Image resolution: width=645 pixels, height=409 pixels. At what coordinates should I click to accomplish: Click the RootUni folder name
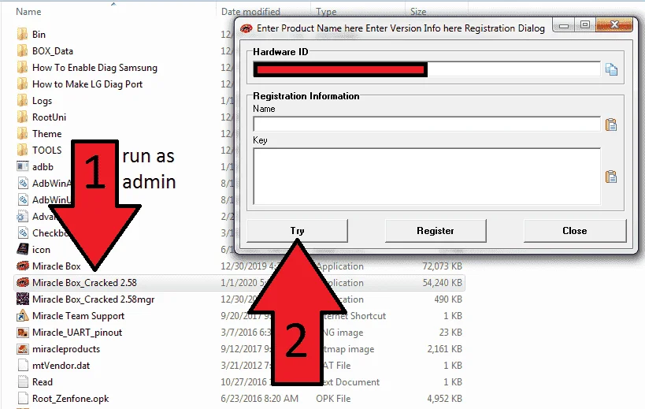click(x=49, y=117)
